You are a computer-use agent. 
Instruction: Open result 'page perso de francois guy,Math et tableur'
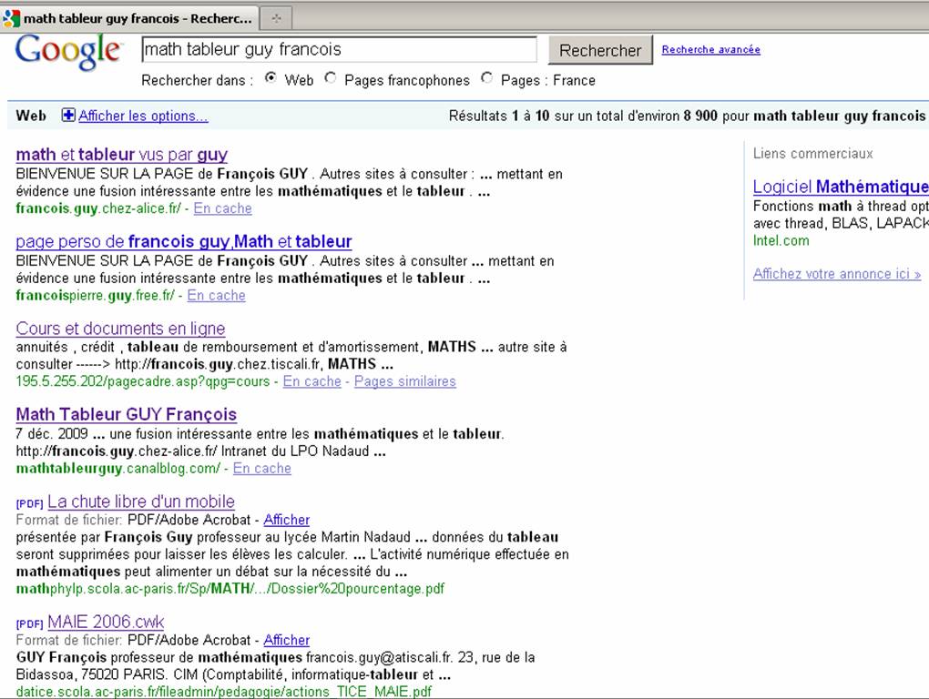[x=184, y=241]
